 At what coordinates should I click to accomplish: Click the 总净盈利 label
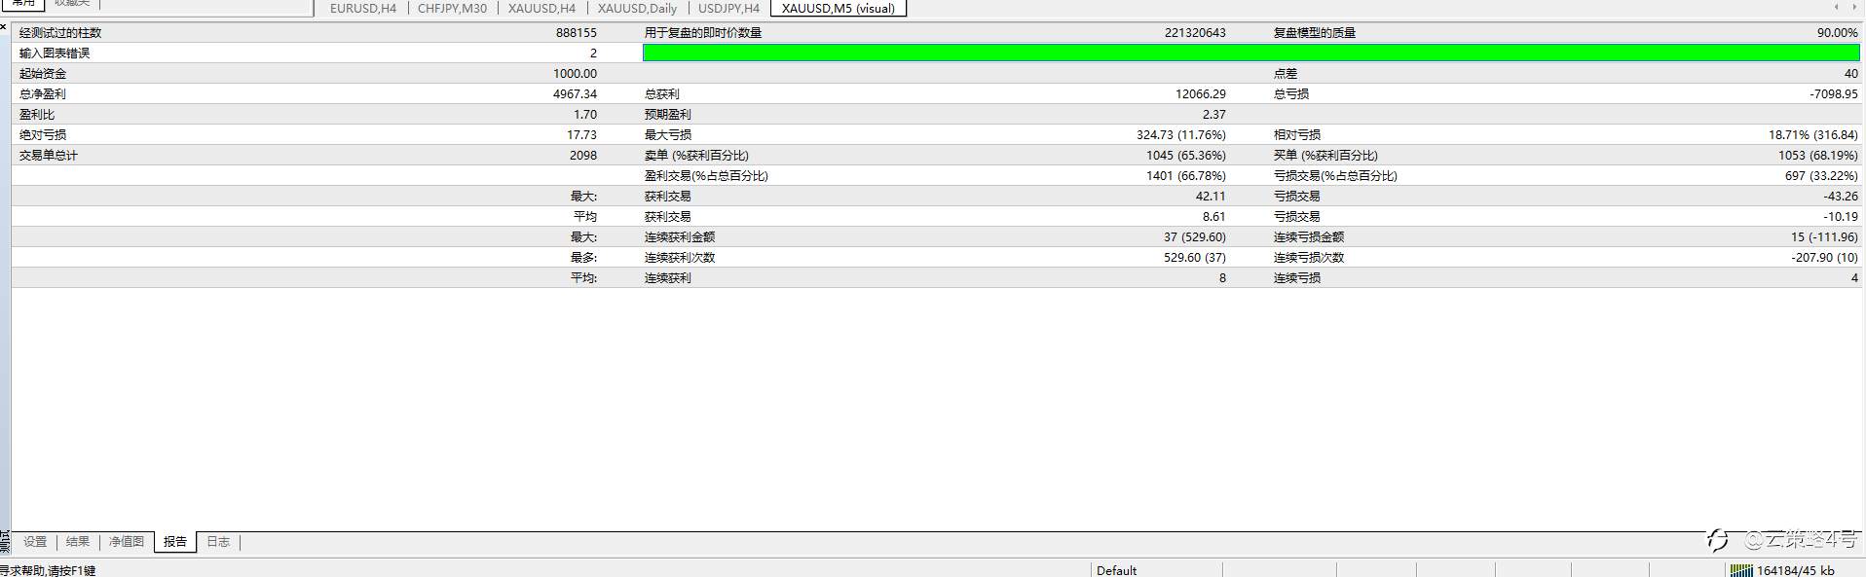[43, 93]
